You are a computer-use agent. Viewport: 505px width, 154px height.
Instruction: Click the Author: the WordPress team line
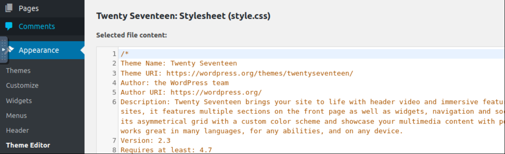(x=175, y=83)
